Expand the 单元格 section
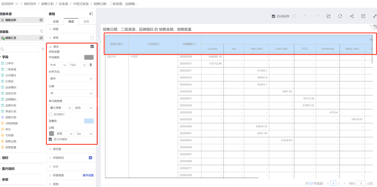 57,149
